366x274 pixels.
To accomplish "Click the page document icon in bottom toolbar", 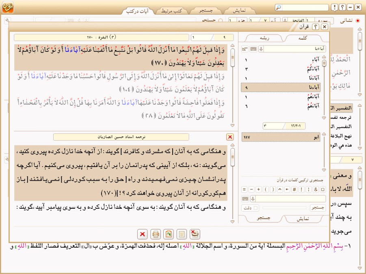I will tap(182, 234).
